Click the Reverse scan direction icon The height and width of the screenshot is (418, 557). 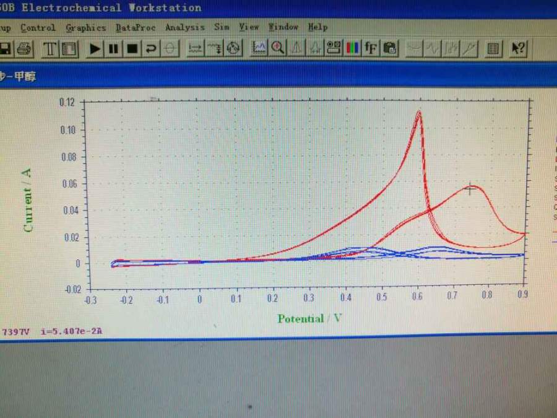(x=151, y=49)
